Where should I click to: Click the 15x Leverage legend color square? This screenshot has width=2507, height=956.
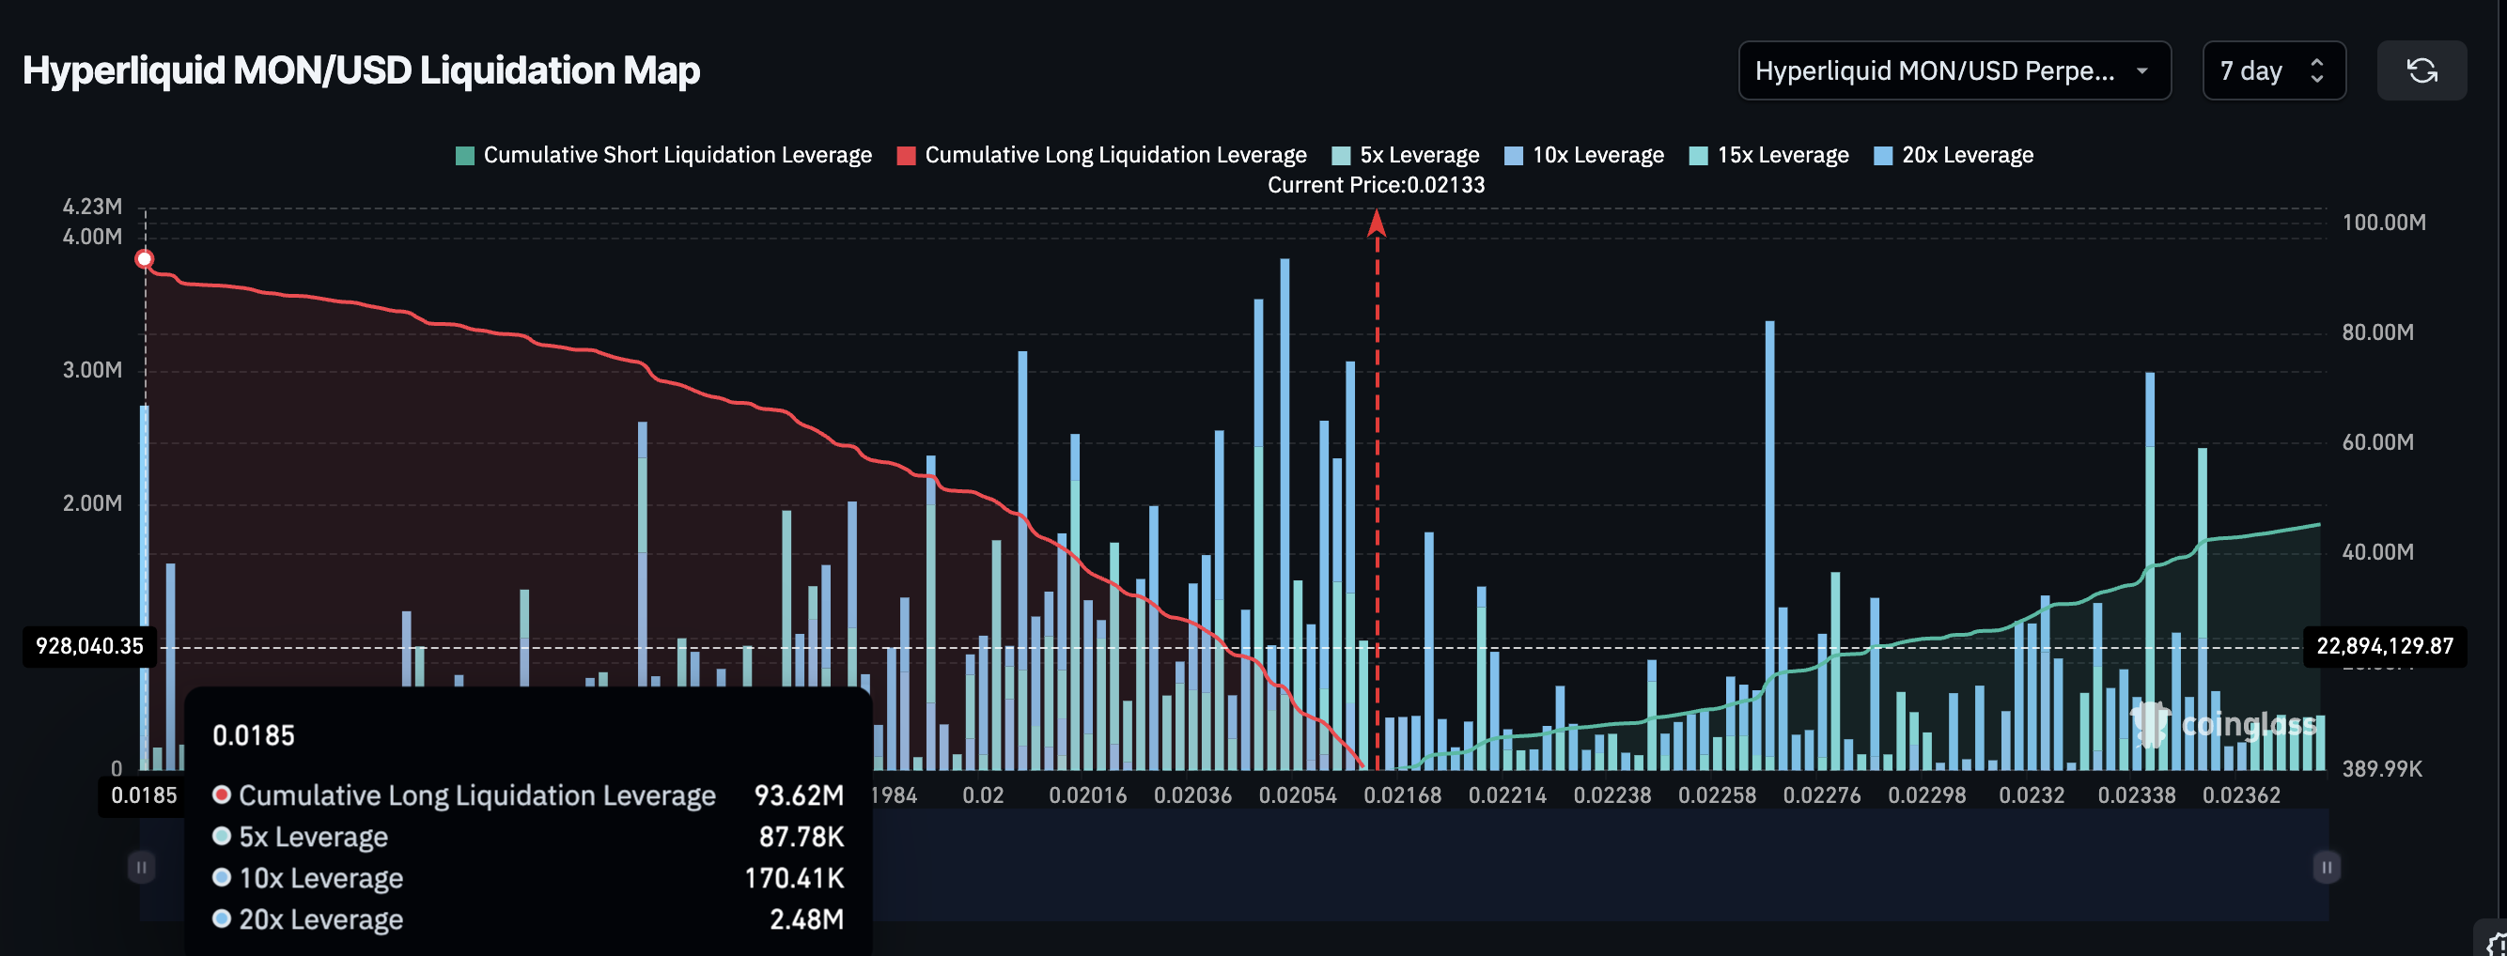(x=1698, y=156)
